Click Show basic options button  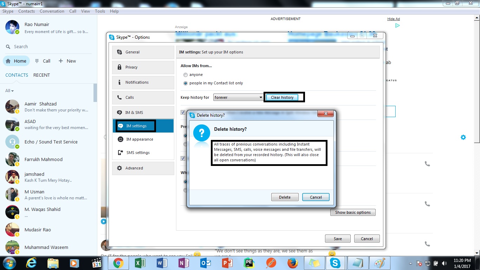[x=353, y=212]
